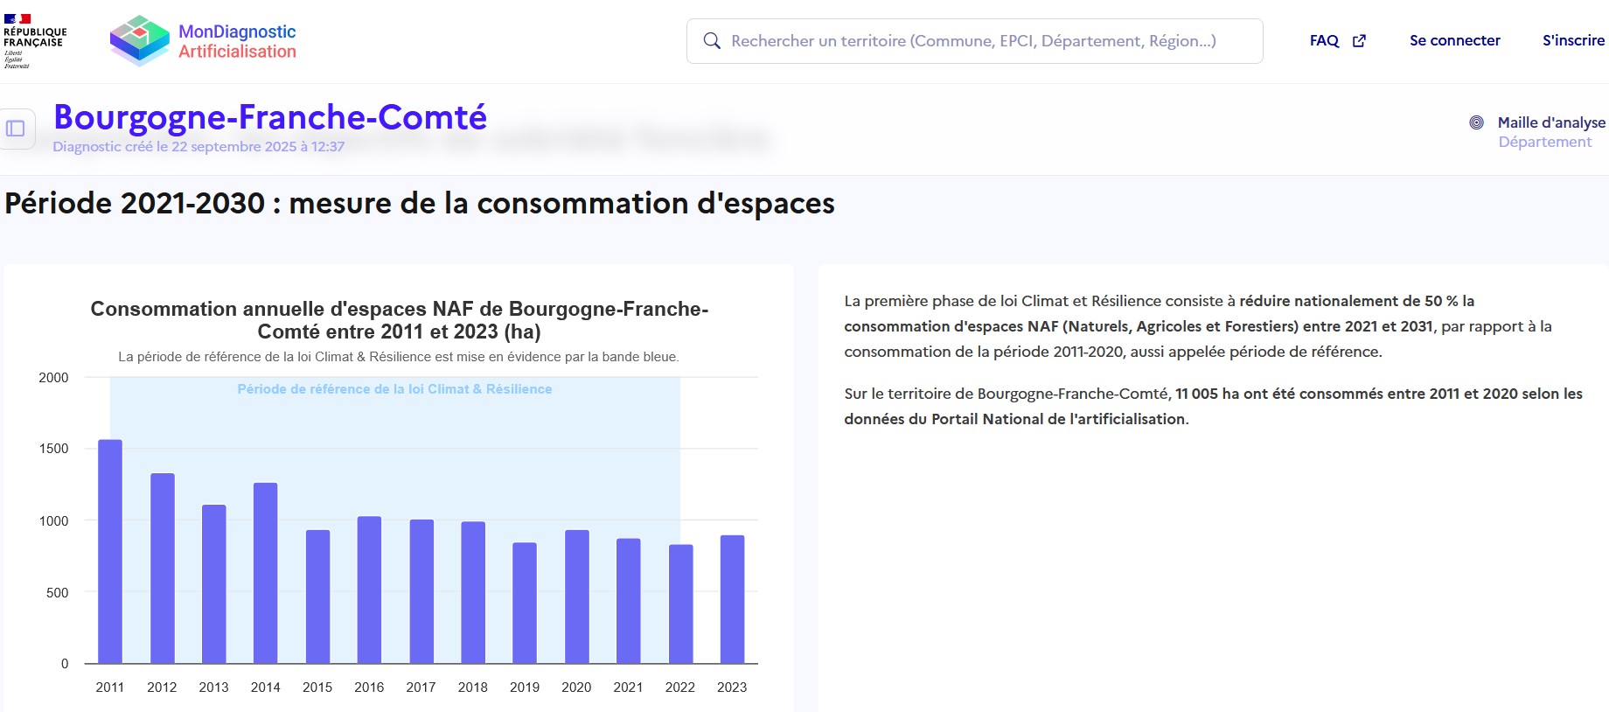Click the MonDiagnostic Artificialisation logo icon
The width and height of the screenshot is (1609, 712).
139,40
